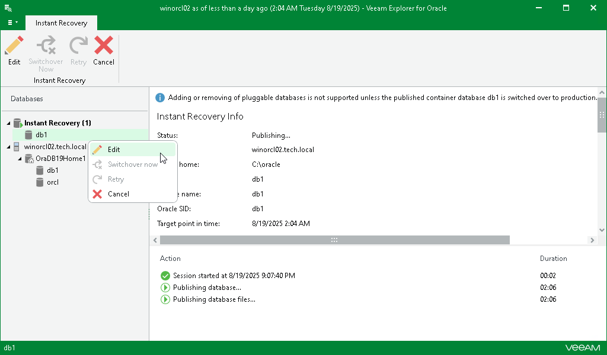Image resolution: width=607 pixels, height=355 pixels.
Task: Choose Edit from the context menu
Action: (x=114, y=149)
